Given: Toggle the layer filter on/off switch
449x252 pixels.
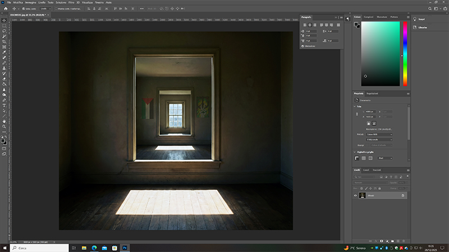Looking at the screenshot, I should (407, 176).
